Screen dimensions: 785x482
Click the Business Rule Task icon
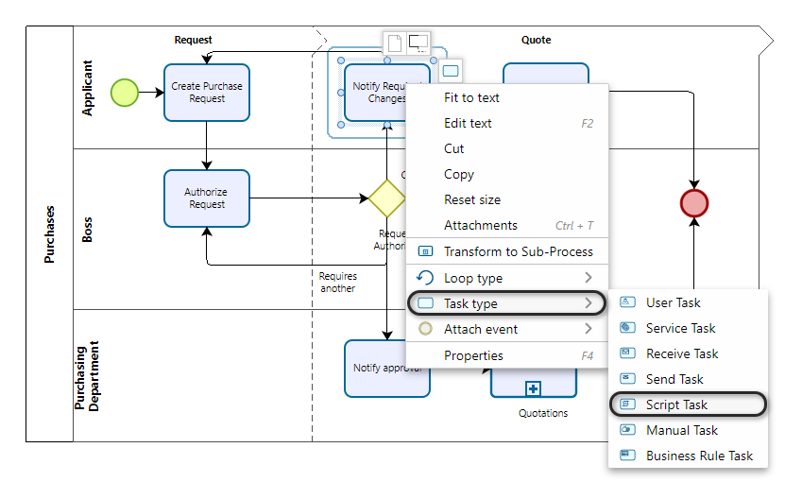[x=627, y=456]
